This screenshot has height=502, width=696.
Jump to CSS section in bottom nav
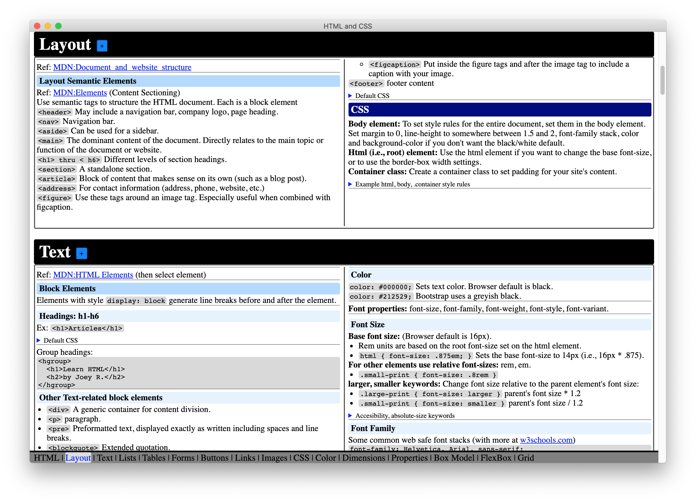(301, 458)
